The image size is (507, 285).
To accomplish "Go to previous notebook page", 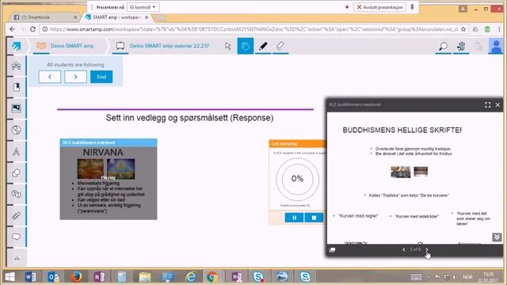I will click(403, 249).
